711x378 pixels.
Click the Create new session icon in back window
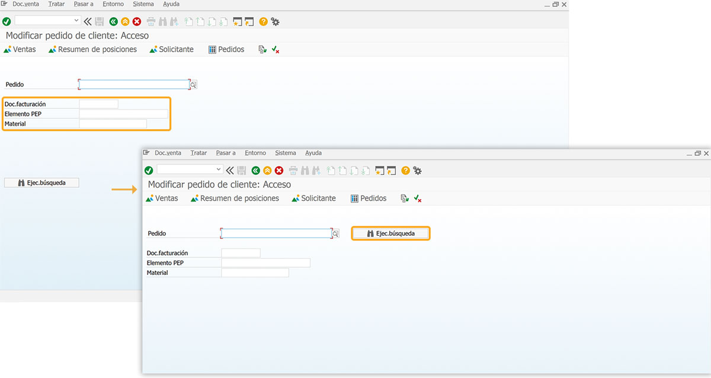coord(238,21)
